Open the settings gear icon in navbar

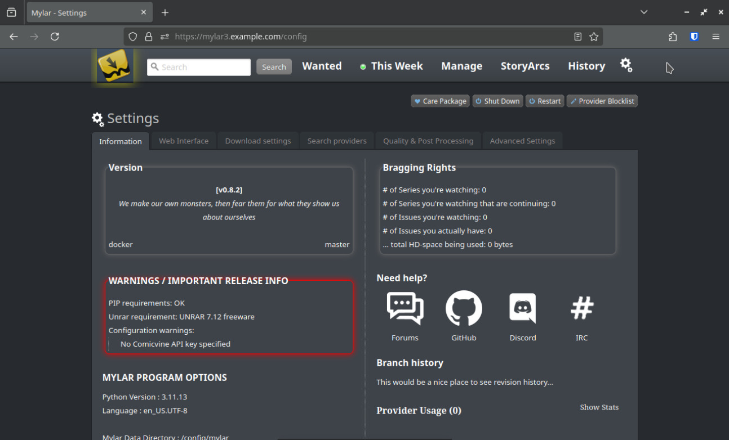[626, 65]
